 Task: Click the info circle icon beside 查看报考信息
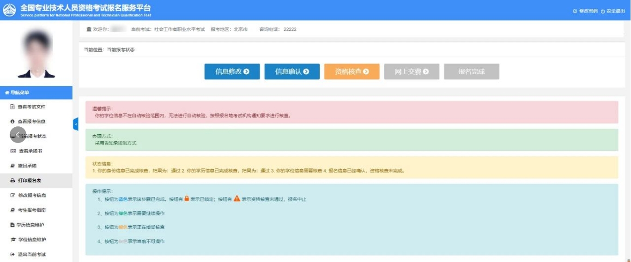13,121
